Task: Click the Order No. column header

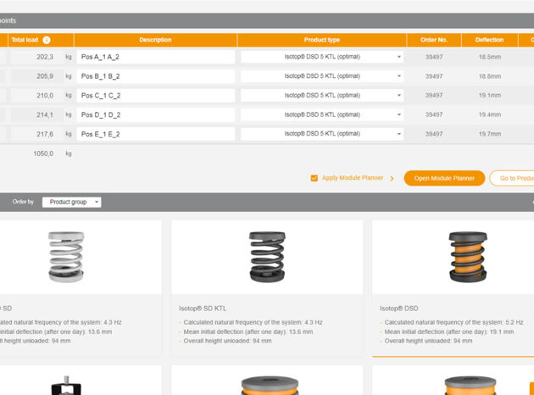Action: point(433,40)
